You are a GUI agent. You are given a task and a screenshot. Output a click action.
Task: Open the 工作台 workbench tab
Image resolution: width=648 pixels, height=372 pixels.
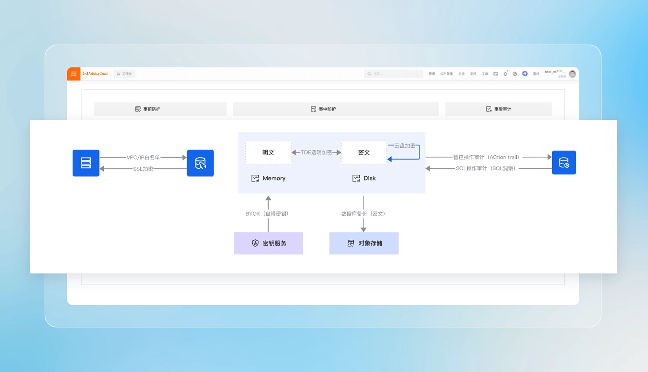(x=124, y=74)
